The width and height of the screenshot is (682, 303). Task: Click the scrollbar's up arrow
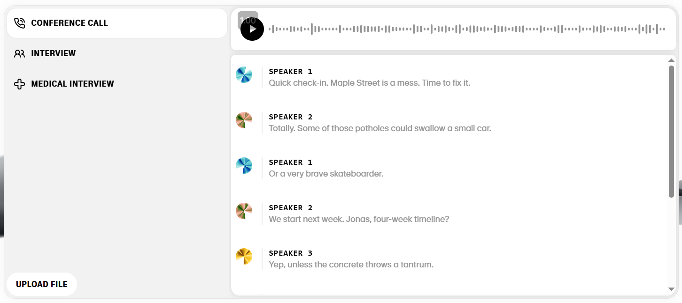point(671,60)
